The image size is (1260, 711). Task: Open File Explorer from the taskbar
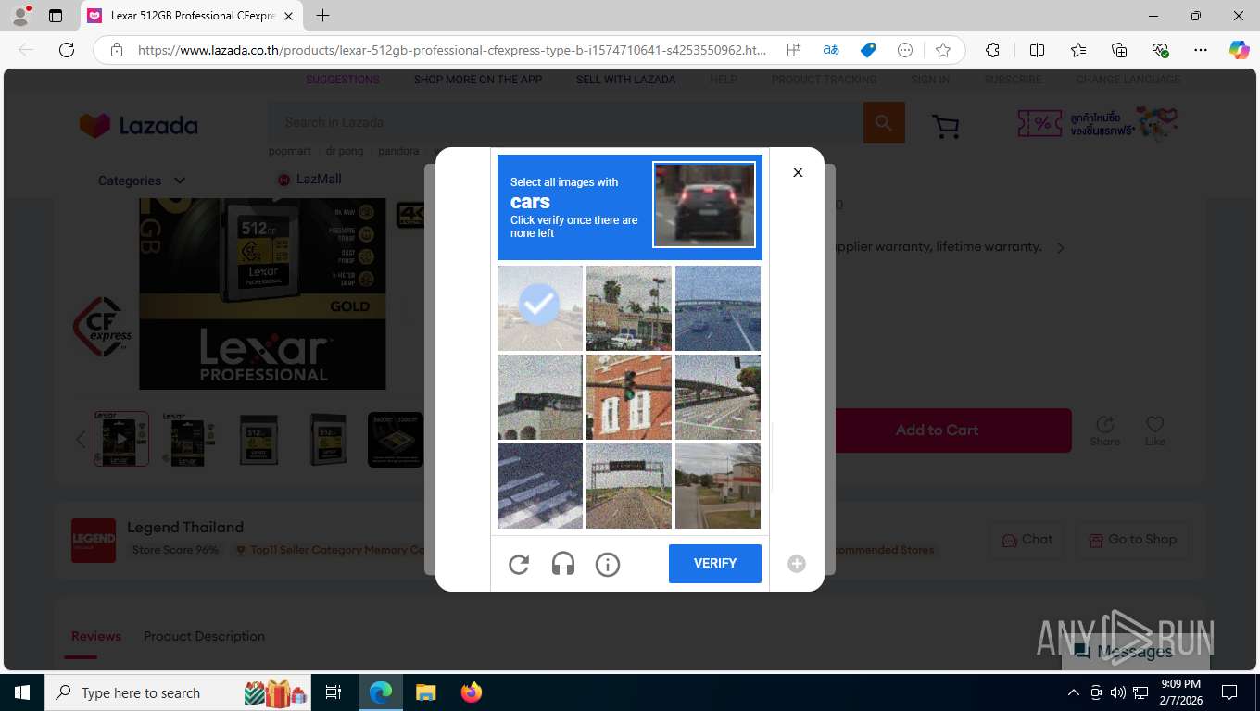point(425,692)
